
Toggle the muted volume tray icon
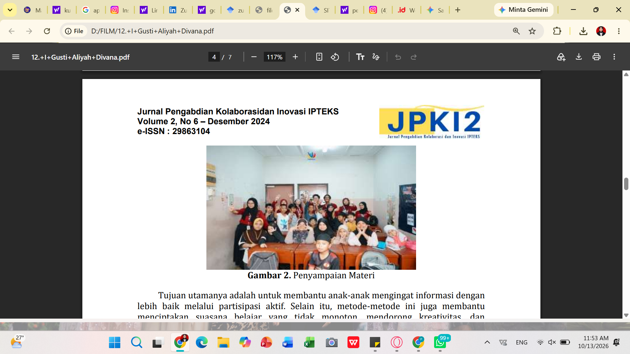pos(552,342)
